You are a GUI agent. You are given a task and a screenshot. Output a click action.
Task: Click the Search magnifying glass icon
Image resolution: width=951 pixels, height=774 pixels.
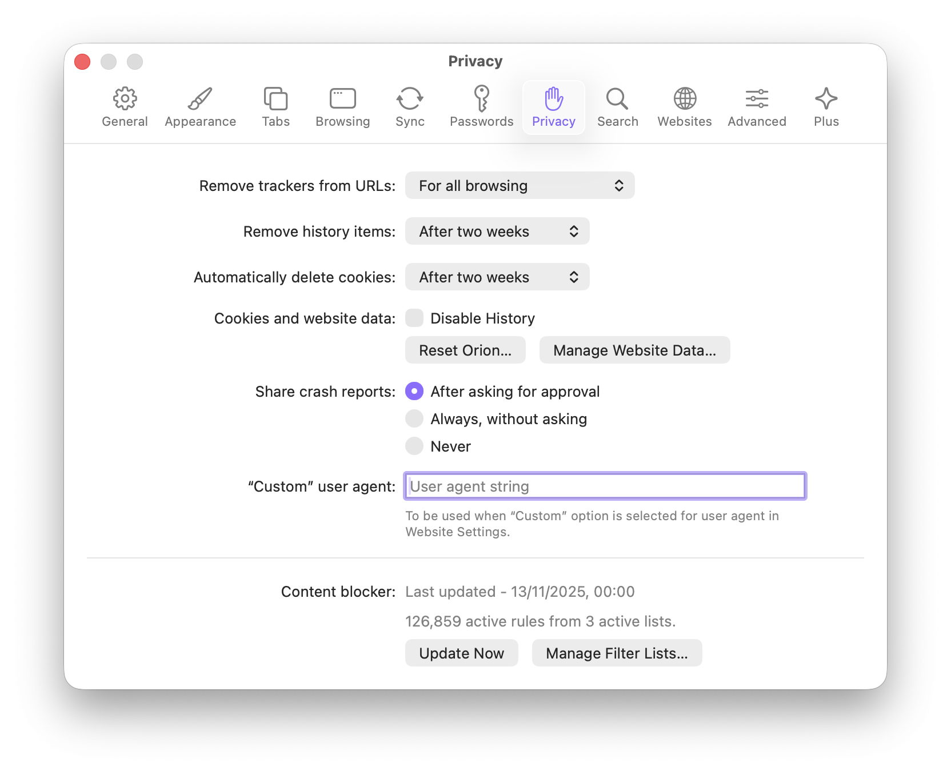617,99
